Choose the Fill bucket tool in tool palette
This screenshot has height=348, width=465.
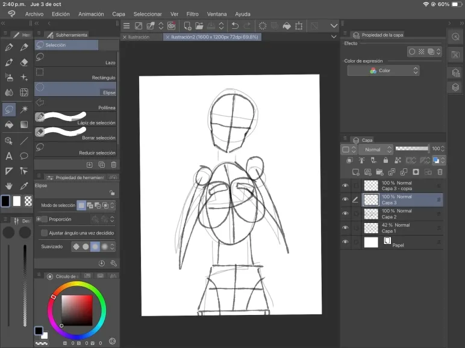pos(9,124)
